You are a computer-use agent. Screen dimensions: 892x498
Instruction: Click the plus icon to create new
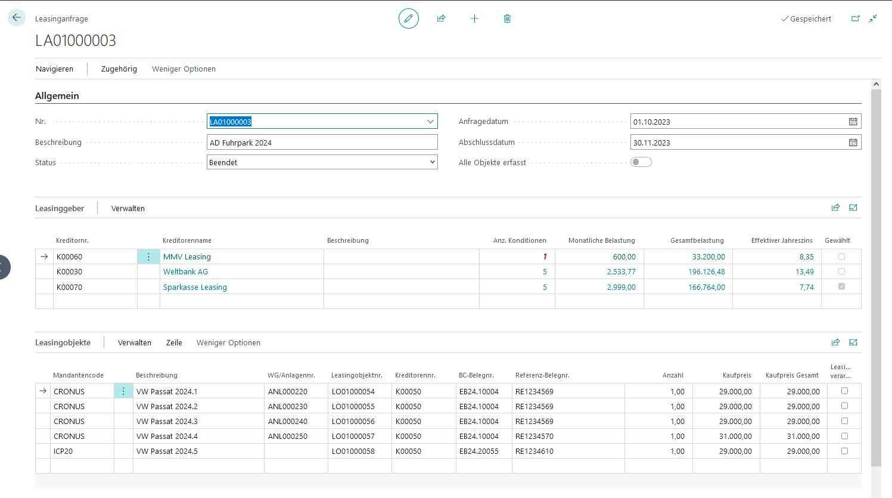tap(474, 18)
